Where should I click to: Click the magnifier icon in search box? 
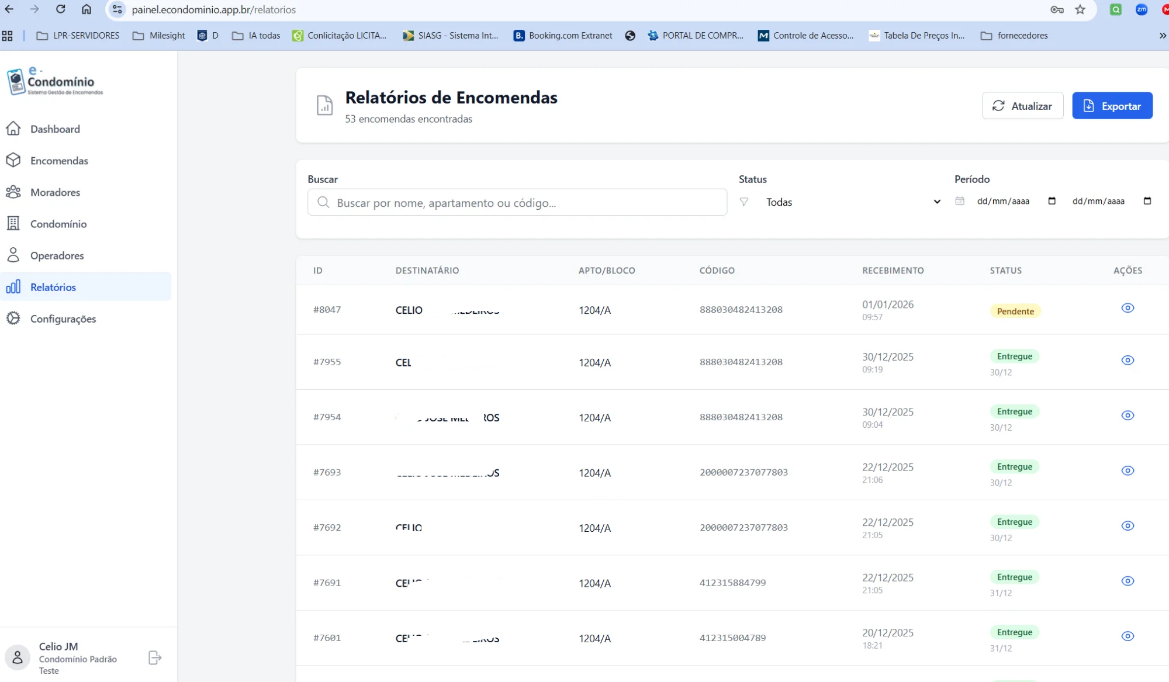pyautogui.click(x=323, y=202)
